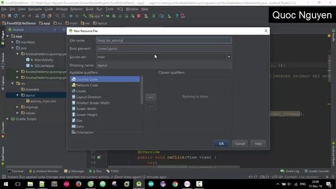Click the Forward navigation arrow icon

[77, 16]
